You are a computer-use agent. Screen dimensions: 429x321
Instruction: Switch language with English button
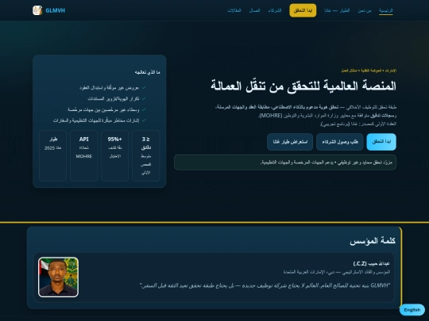(412, 310)
